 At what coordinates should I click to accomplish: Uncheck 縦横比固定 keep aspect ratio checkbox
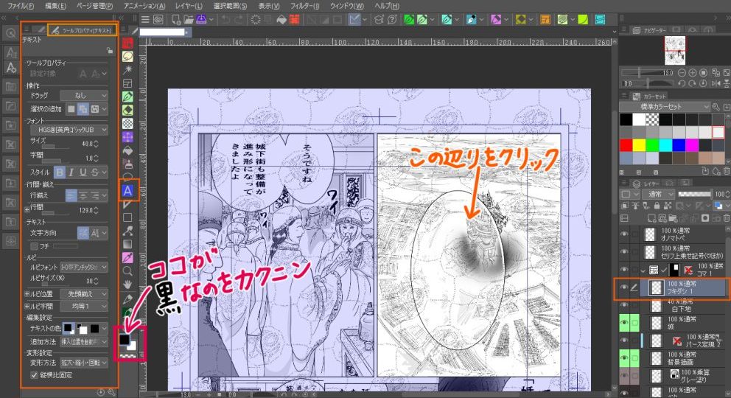coord(34,374)
